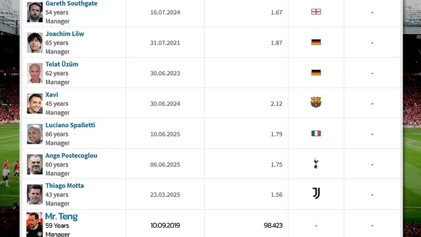Open the FC Barcelona crest icon
This screenshot has height=237, width=421.
pyautogui.click(x=316, y=102)
